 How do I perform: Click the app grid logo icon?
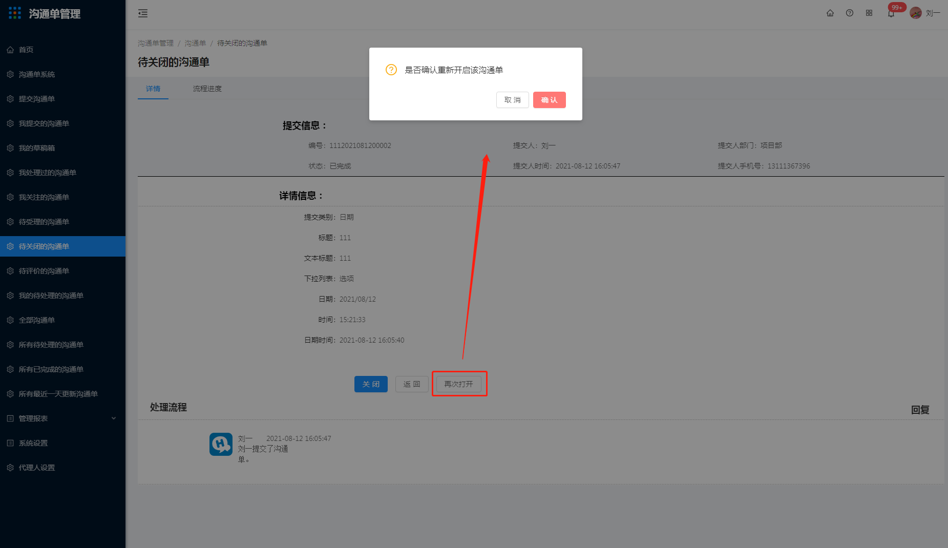[15, 13]
